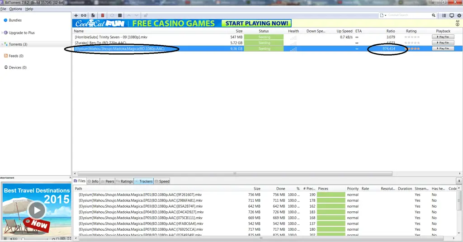Screen dimensions: 463x242
Task: Click the ad video seek slider
Action: (35, 239)
